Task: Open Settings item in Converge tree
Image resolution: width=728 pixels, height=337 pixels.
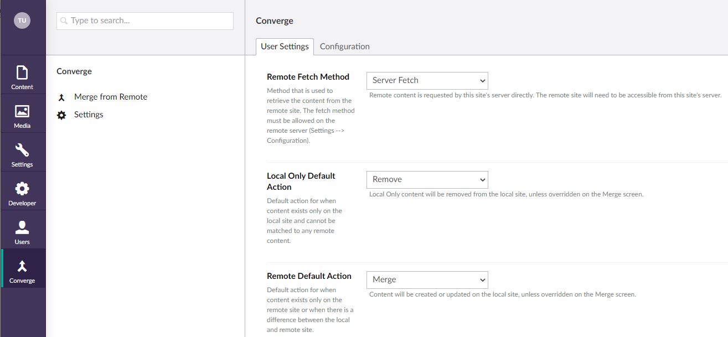Action: point(89,115)
